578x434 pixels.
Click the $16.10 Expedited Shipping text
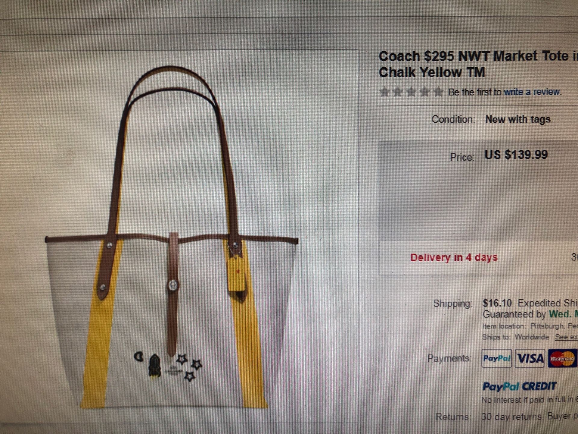pyautogui.click(x=530, y=303)
